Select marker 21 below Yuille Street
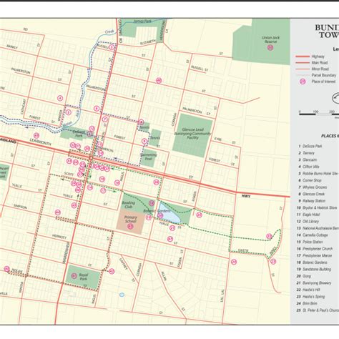Viewport: 339px width, 339px height. [x=172, y=228]
